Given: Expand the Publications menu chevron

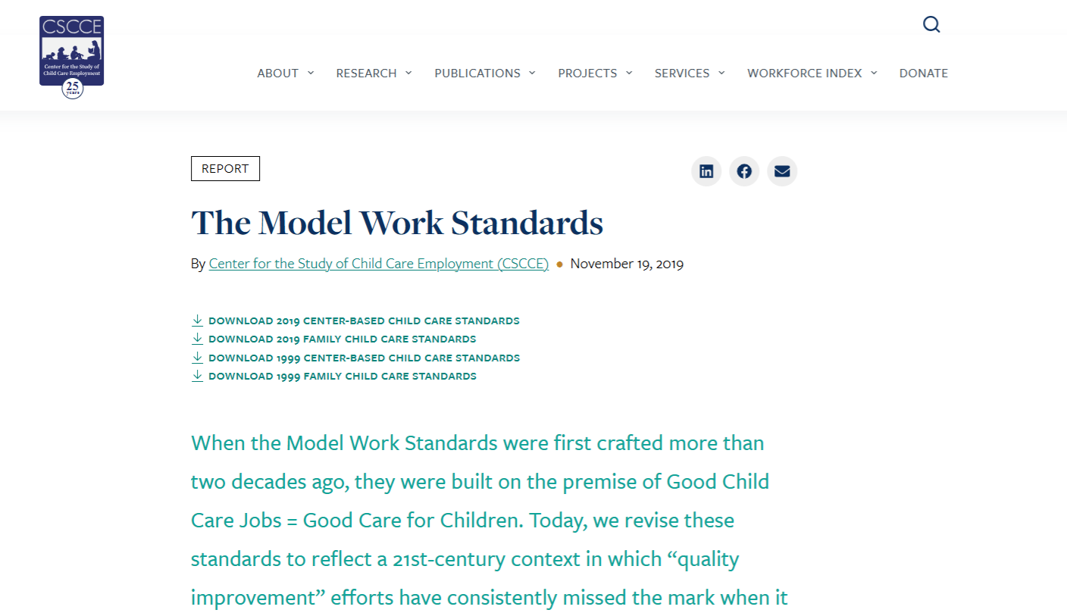Looking at the screenshot, I should click(532, 73).
